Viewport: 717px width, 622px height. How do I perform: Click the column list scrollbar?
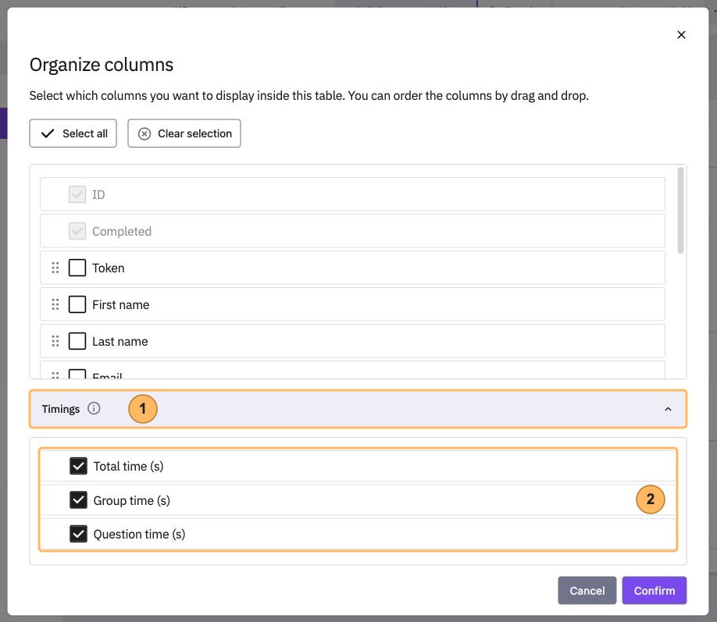pos(680,210)
